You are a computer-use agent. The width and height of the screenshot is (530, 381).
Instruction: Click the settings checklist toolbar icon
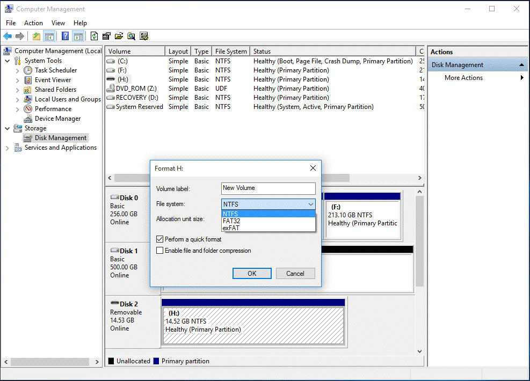[144, 36]
